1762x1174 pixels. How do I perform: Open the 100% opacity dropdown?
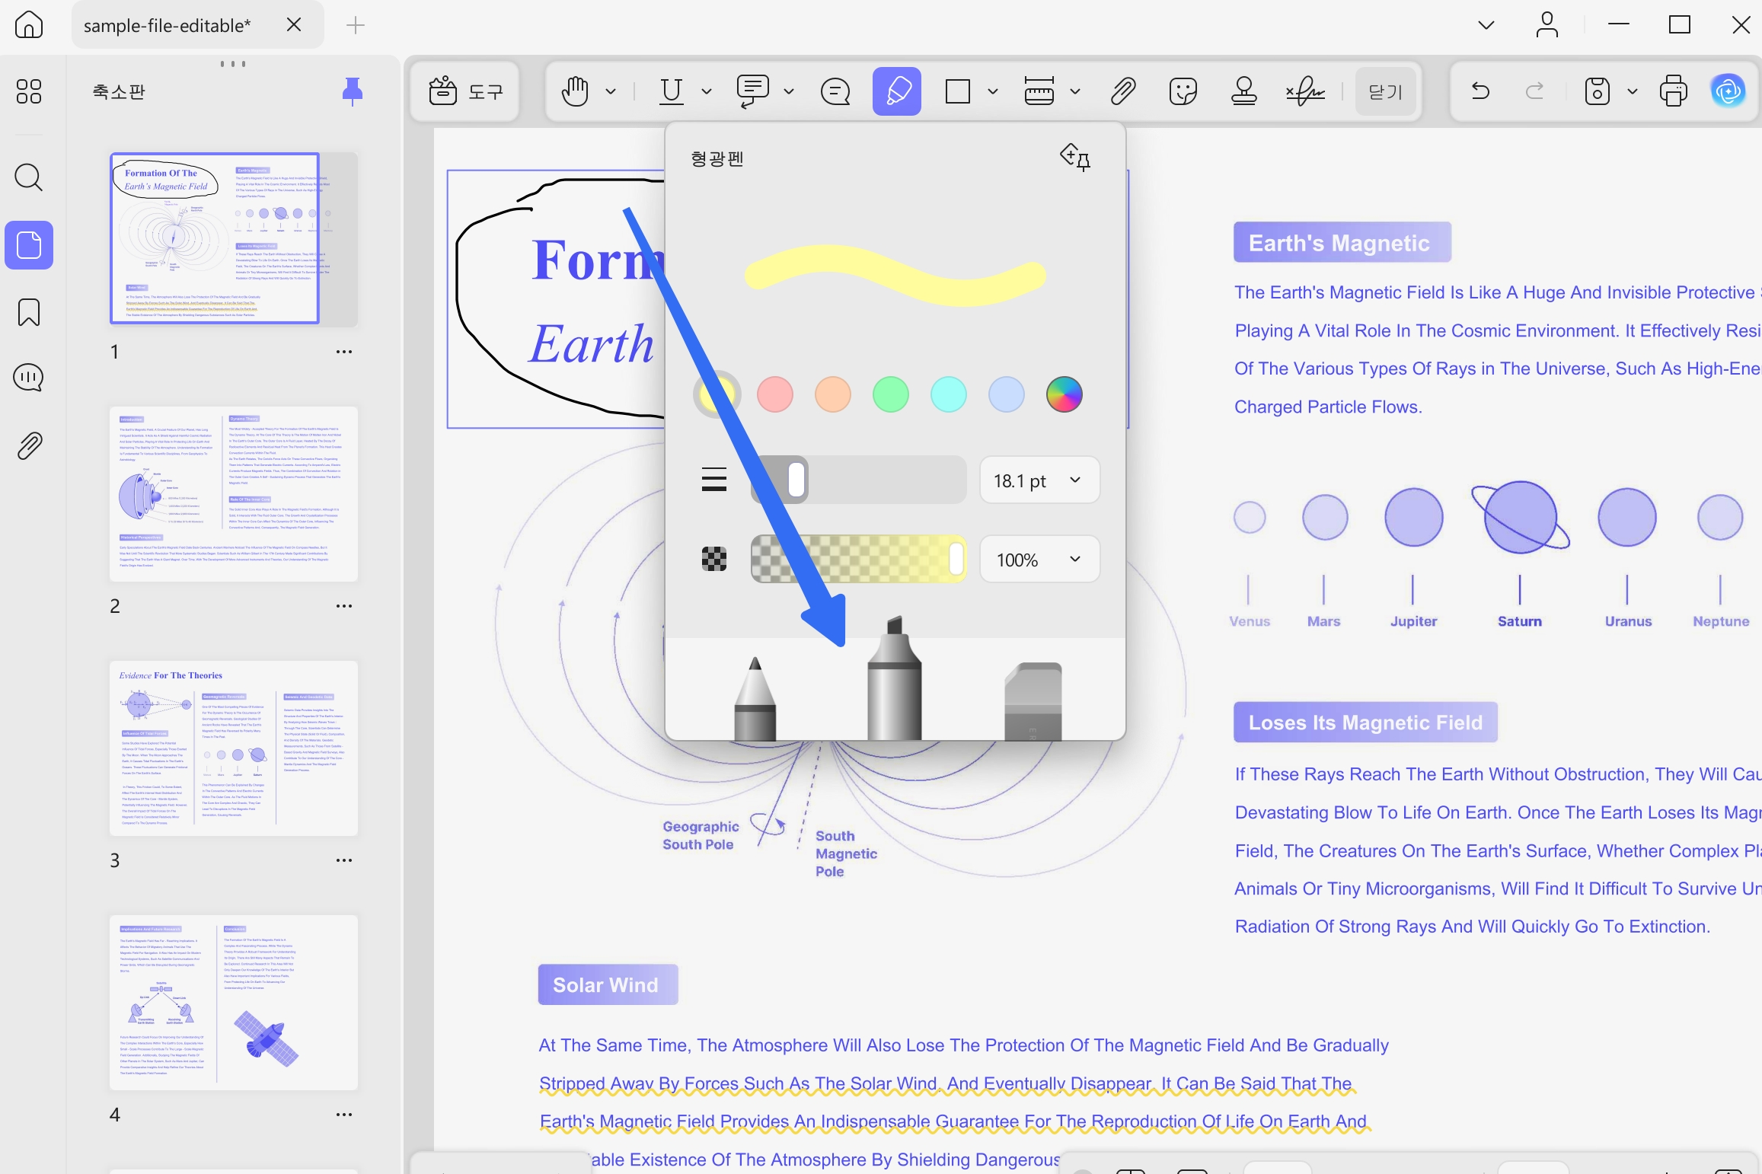click(1039, 560)
